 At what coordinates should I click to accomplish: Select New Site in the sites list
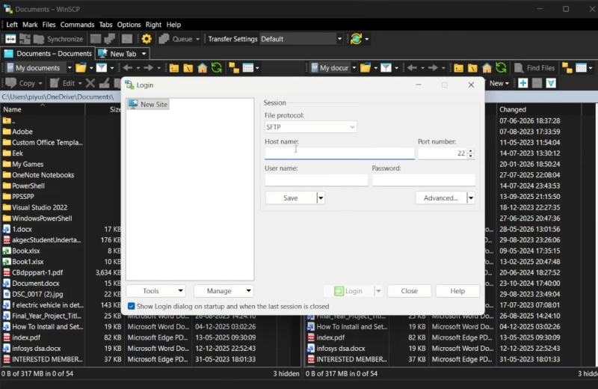pyautogui.click(x=148, y=104)
